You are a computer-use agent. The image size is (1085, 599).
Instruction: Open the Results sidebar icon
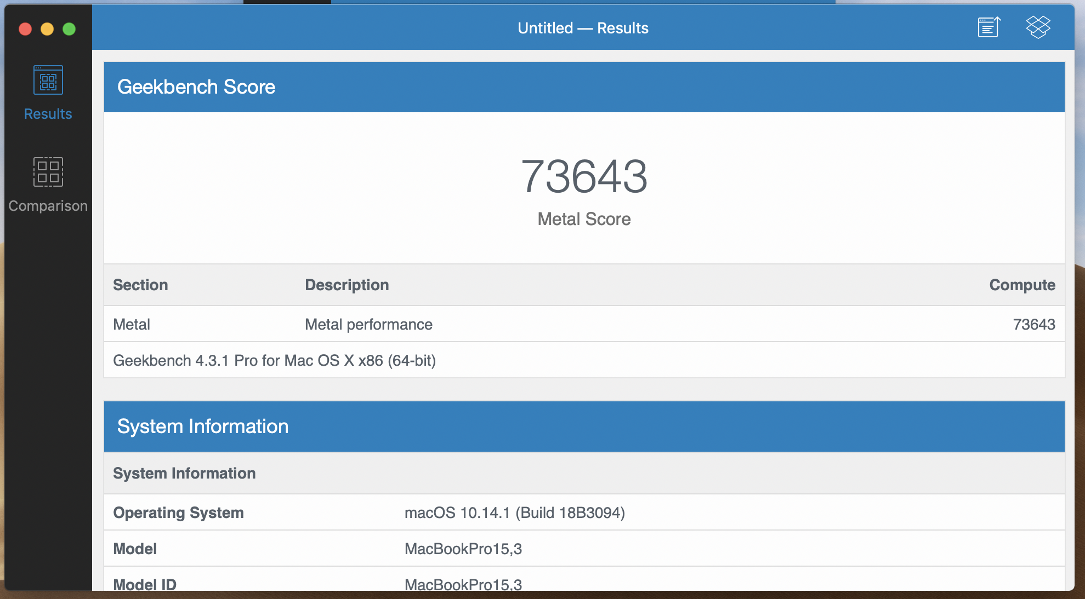pyautogui.click(x=48, y=80)
